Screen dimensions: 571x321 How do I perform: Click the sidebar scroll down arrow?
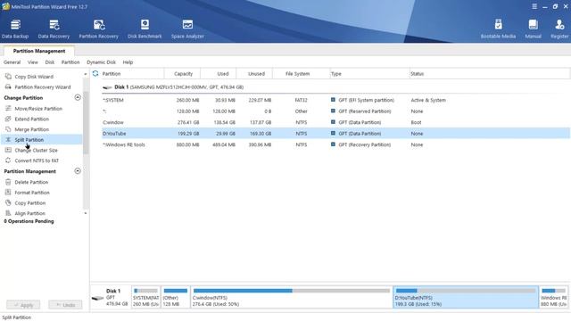(86, 213)
